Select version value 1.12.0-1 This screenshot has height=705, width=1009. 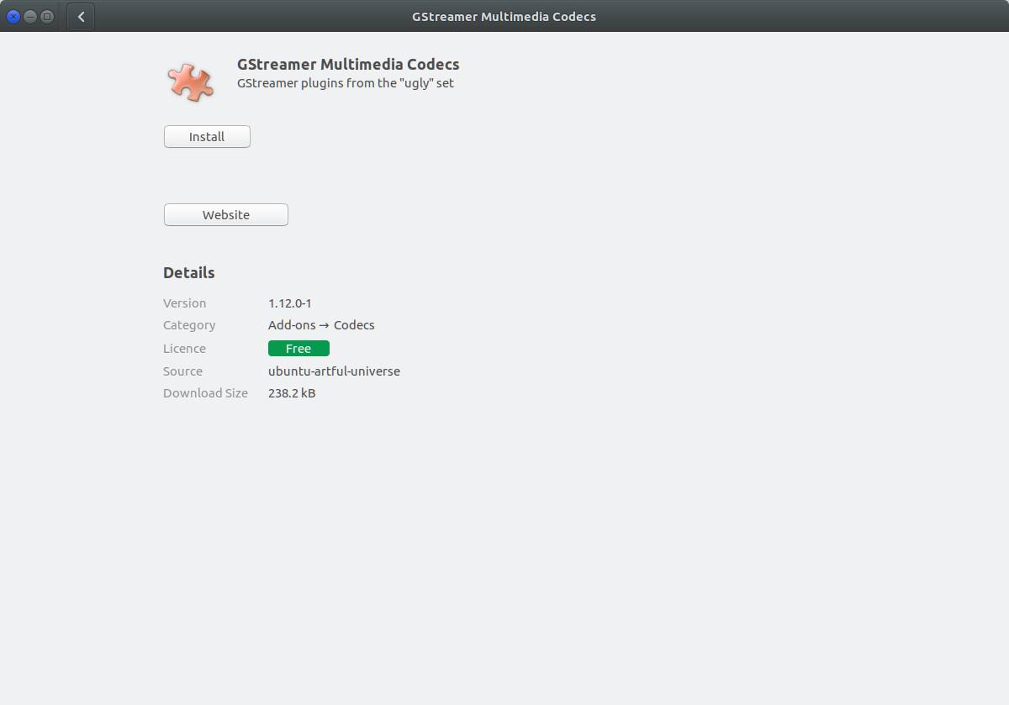point(290,303)
